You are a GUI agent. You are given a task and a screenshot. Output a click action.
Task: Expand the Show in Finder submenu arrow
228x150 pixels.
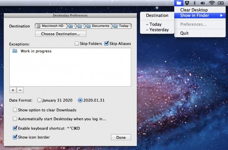221,16
